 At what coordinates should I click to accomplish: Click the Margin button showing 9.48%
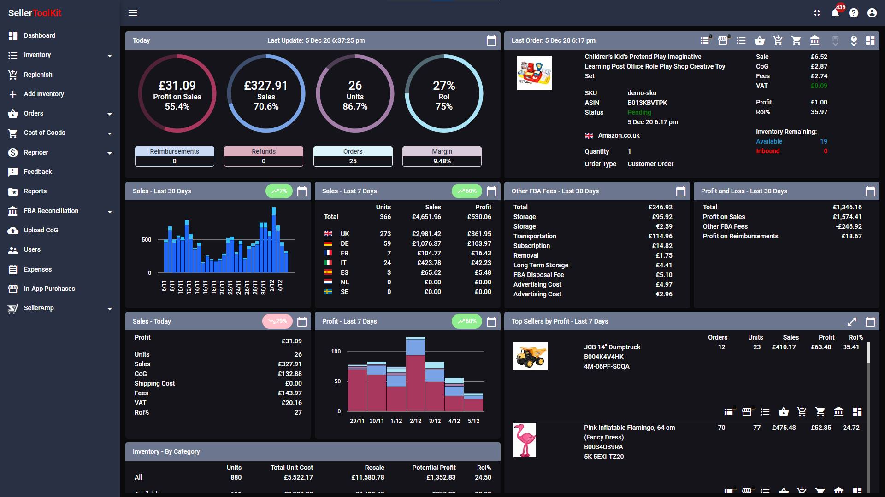[442, 156]
